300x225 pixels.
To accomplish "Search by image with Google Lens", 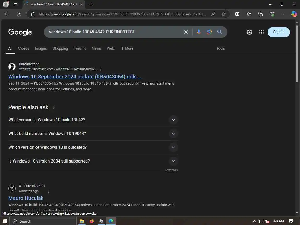I will point(209,32).
